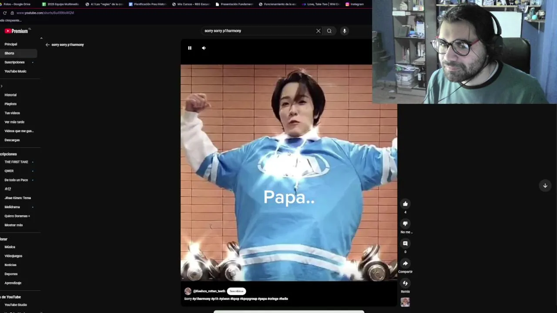The width and height of the screenshot is (557, 313).
Task: Open Aprendizaje in explore section
Action: tap(13, 283)
